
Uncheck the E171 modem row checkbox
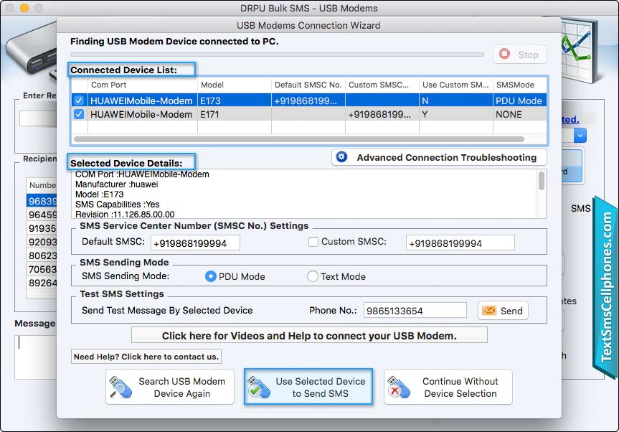point(79,114)
